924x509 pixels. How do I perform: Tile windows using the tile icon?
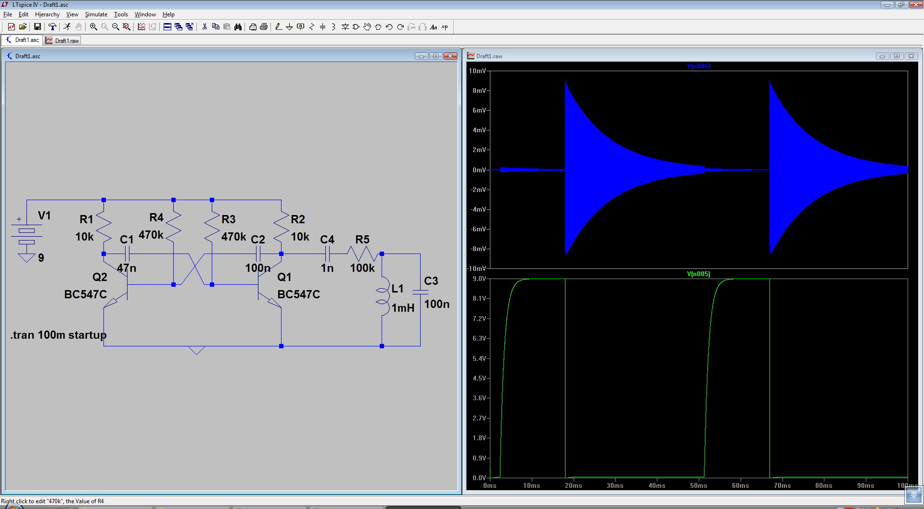[x=167, y=27]
